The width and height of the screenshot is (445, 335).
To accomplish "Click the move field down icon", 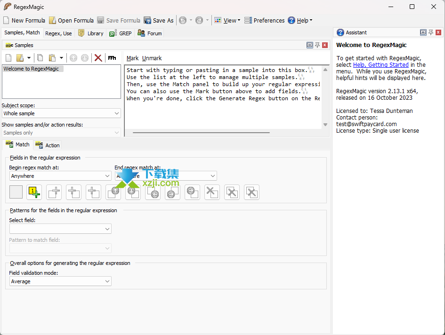I will [133, 192].
